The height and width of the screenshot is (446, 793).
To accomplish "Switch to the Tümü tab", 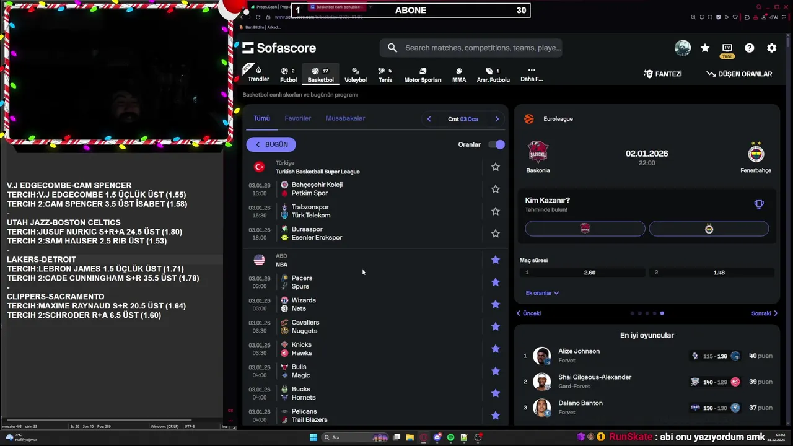I will click(261, 118).
